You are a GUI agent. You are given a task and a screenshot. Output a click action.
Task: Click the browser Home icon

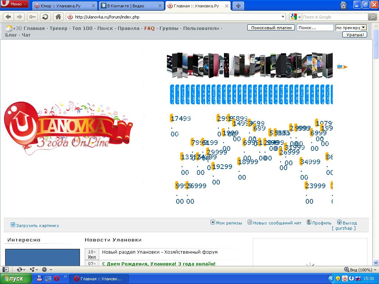tap(57, 17)
